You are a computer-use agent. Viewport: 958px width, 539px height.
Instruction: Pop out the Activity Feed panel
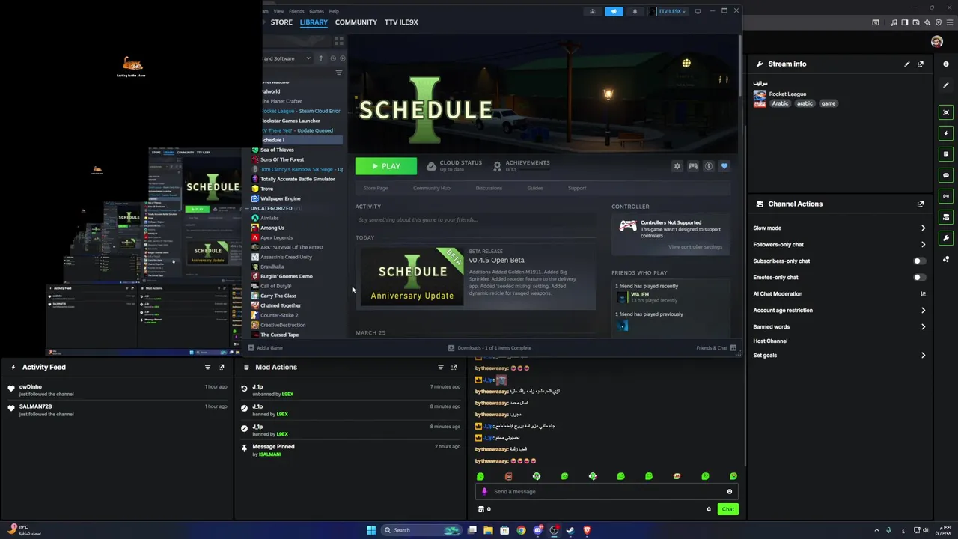pyautogui.click(x=221, y=367)
